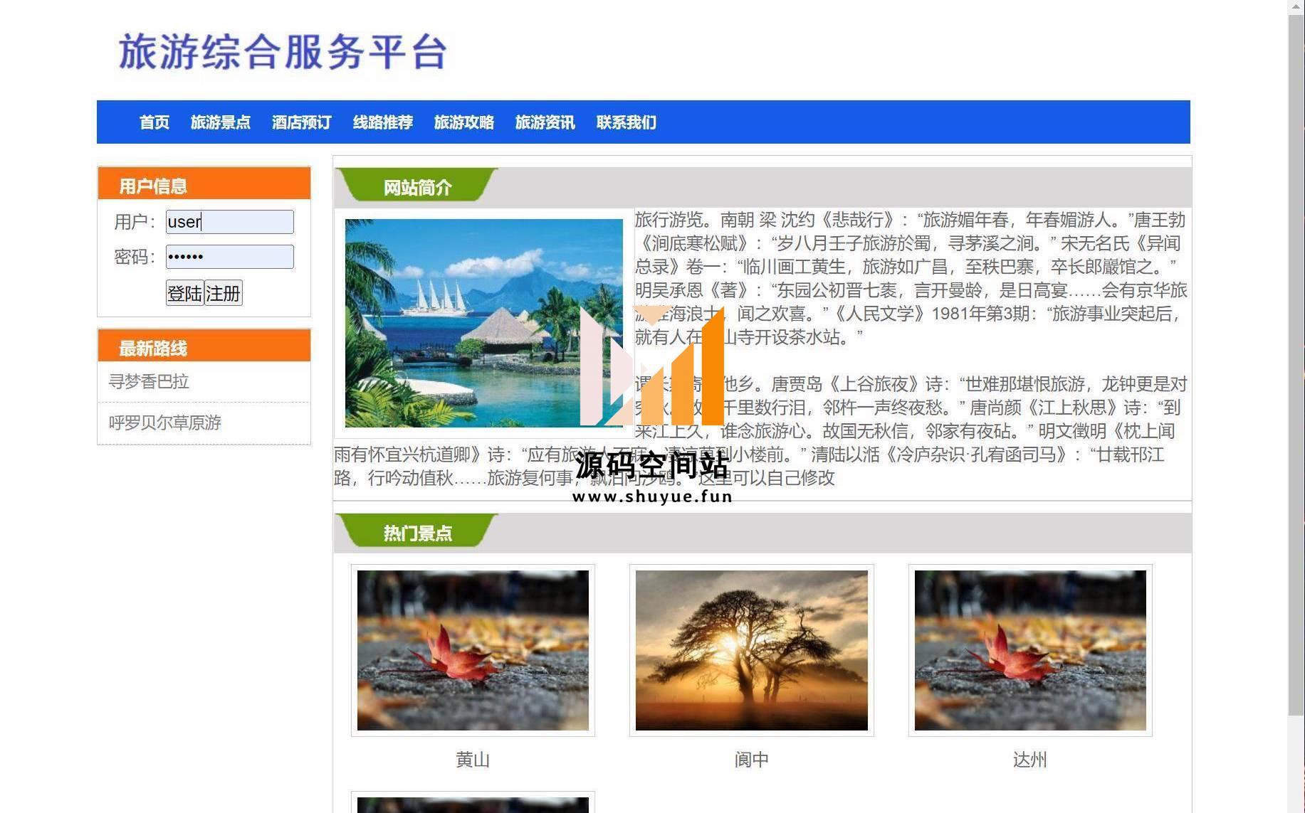The image size is (1305, 813).
Task: Open 酒店预订 hotel booking page
Action: coord(301,122)
